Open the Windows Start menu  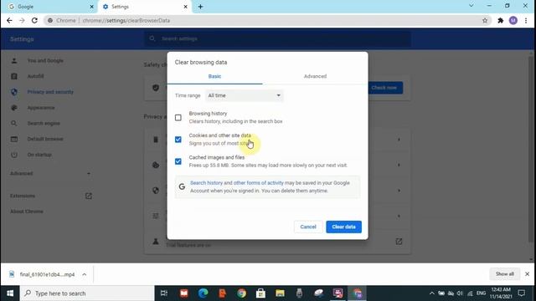point(10,293)
